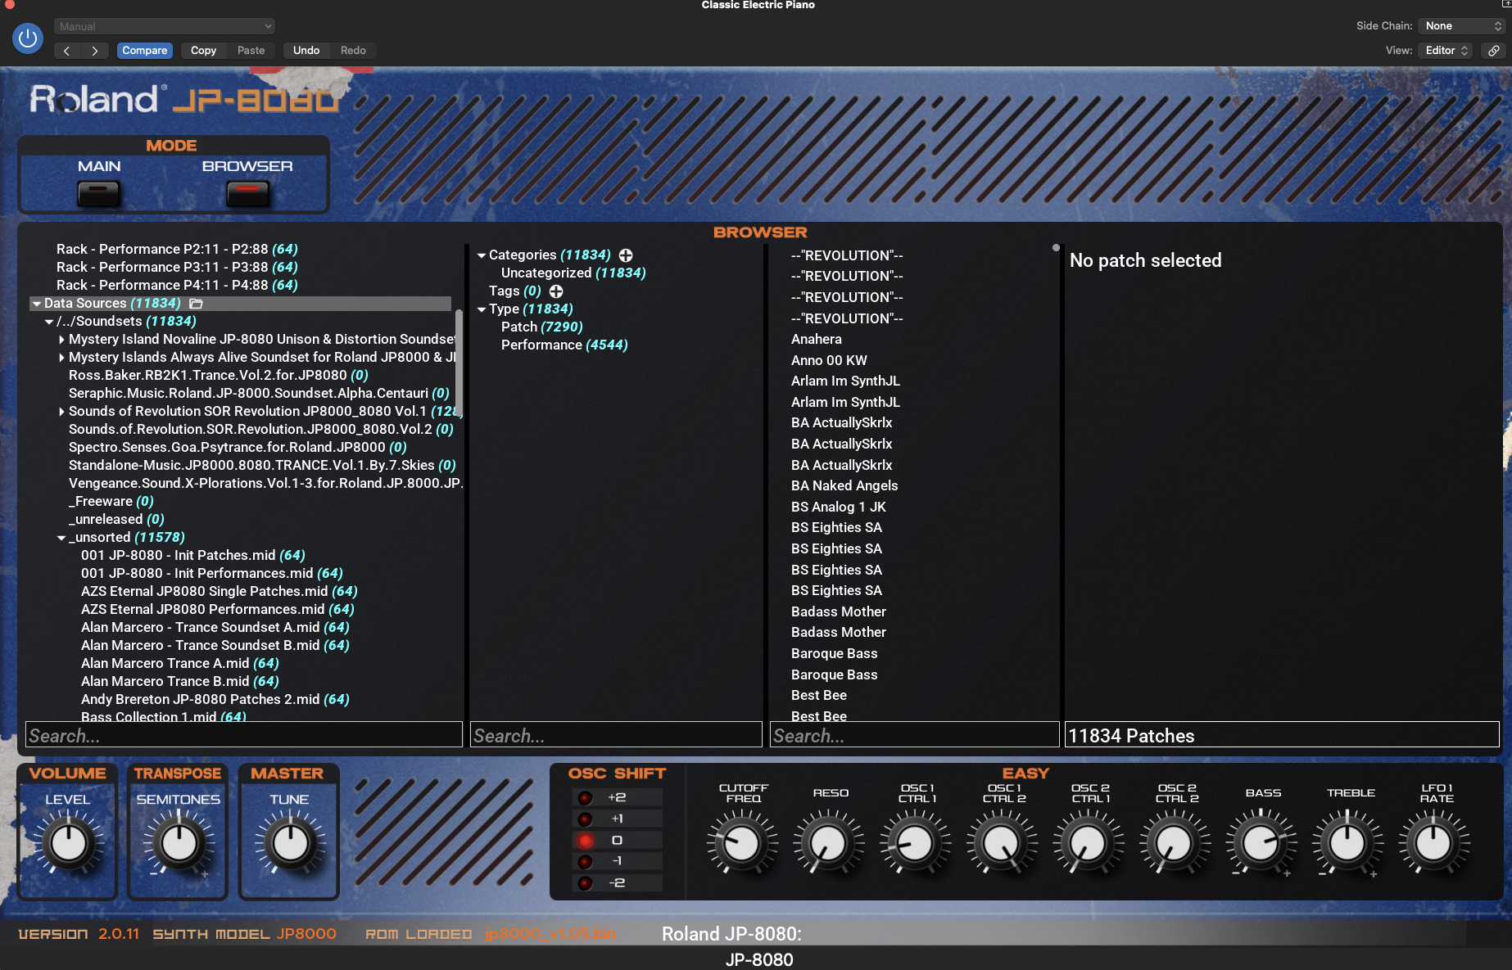Image resolution: width=1512 pixels, height=970 pixels.
Task: Click the master TUNE knob
Action: pos(289,843)
